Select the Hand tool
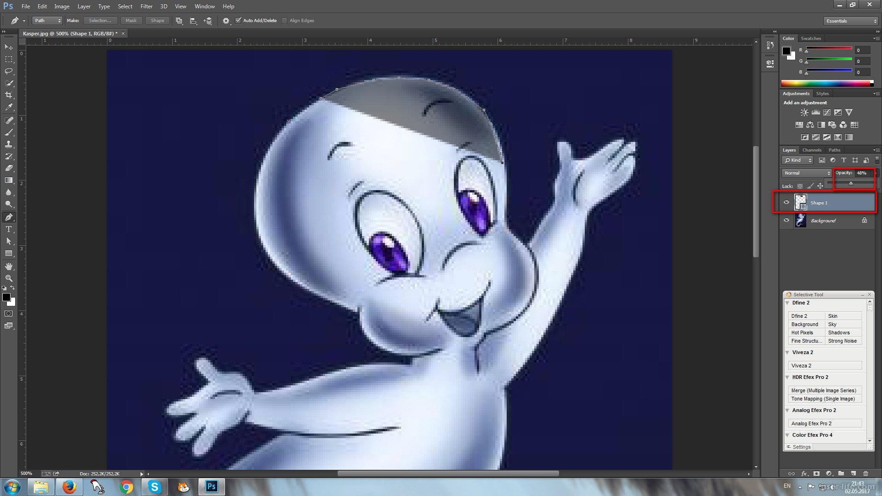 9,266
